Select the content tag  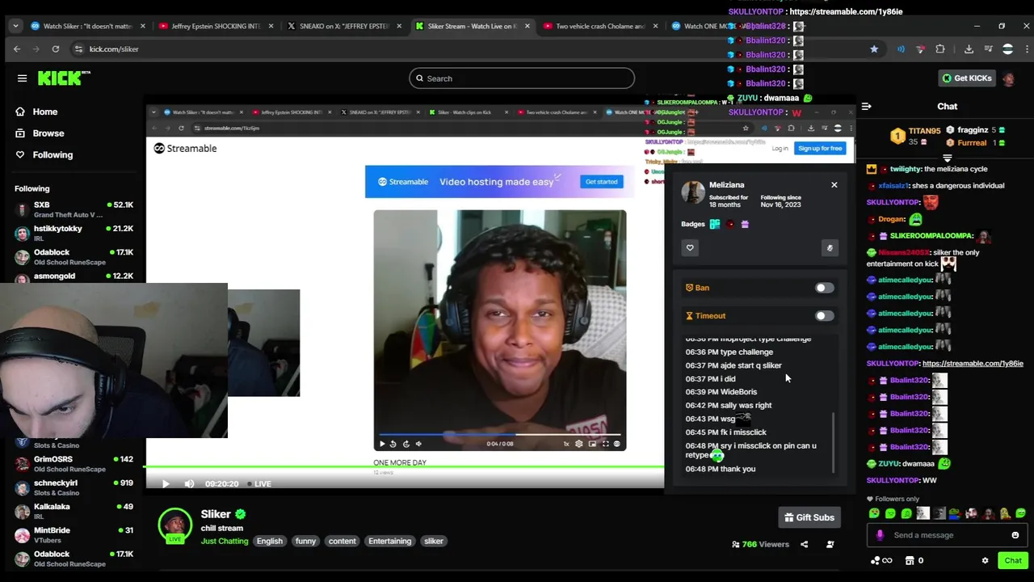coord(342,541)
